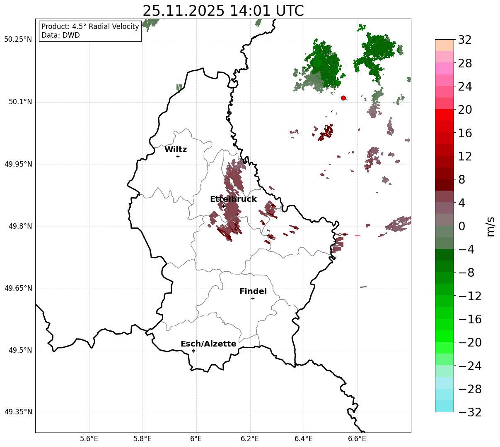This screenshot has width=500, height=447.
Task: Pick the bright red 18–20 m/s colorbar swatch
Action: tap(444, 115)
